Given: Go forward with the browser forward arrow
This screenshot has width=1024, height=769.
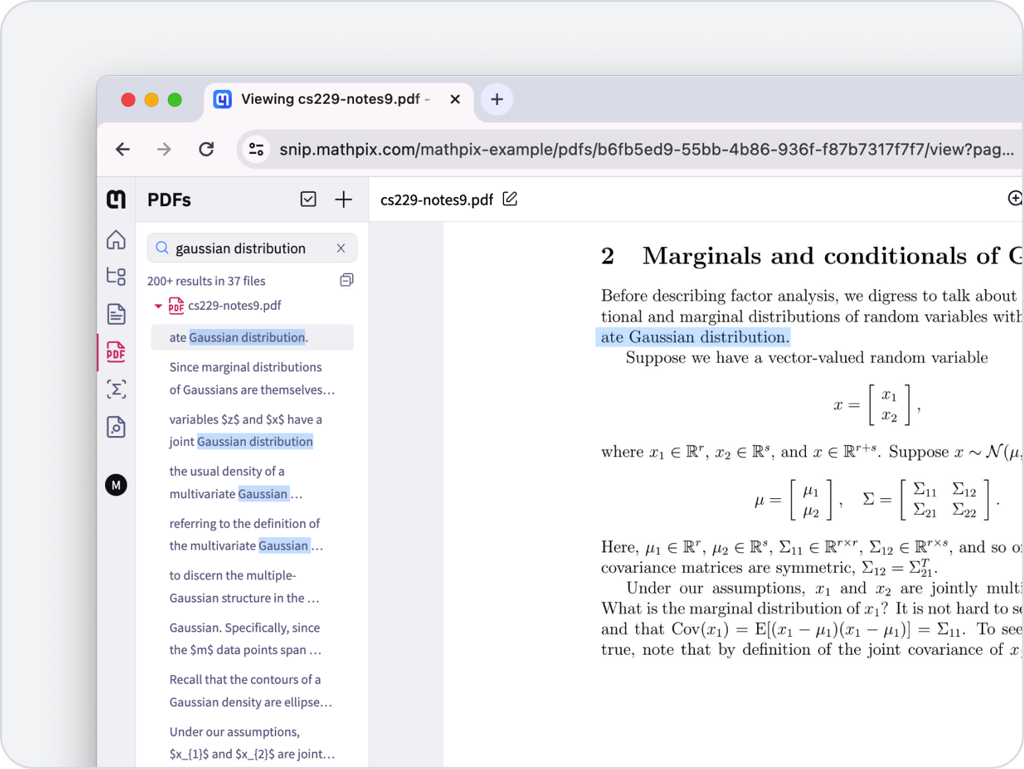Looking at the screenshot, I should 164,149.
